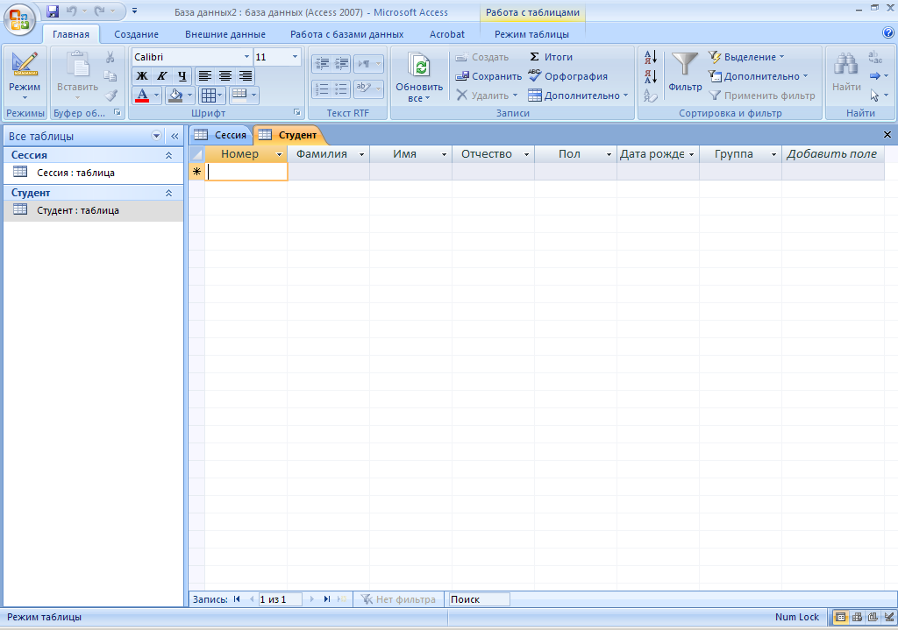This screenshot has height=630, width=898.
Task: Close the Студент table tab with X
Action: (x=887, y=134)
